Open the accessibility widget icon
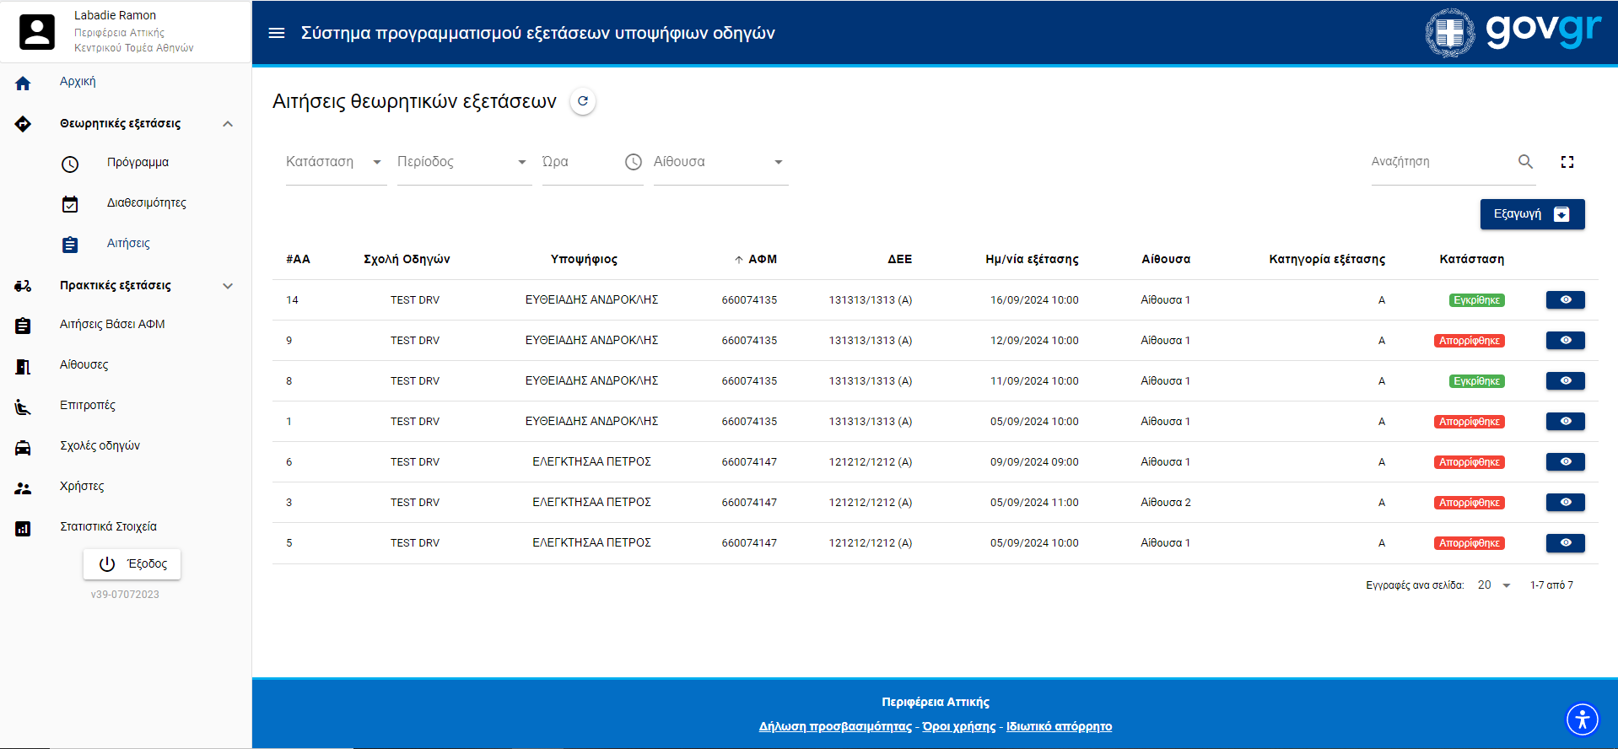The width and height of the screenshot is (1618, 749). 1582,719
